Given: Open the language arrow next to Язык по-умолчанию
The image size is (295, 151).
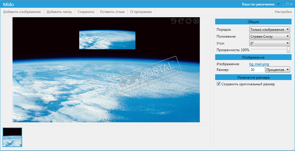Looking at the screenshot, I should click(x=278, y=4).
